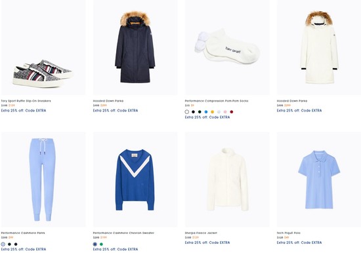Viewport: 361px width, 253px height.
Task: Open the navy Hooded Down Parka image
Action: [135, 47]
